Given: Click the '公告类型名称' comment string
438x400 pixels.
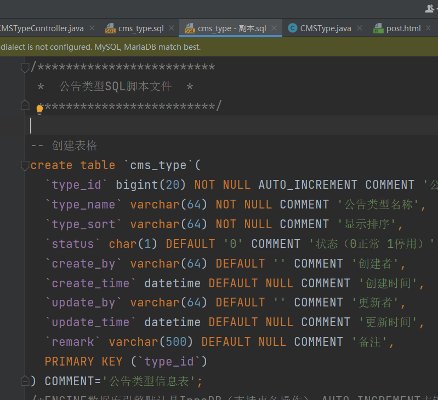Looking at the screenshot, I should point(378,204).
